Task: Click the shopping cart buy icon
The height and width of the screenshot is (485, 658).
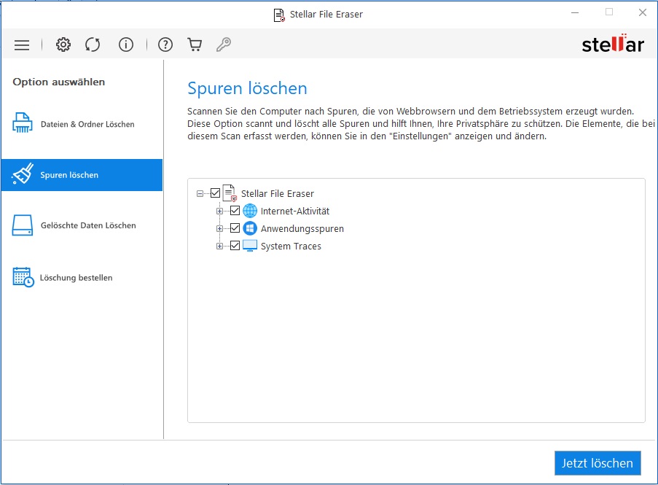Action: [x=195, y=45]
